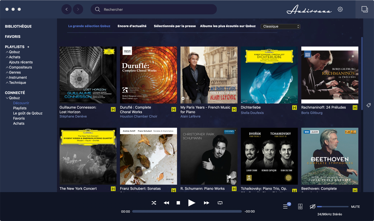
Task: Click the muted speaker icon
Action: 312,206
